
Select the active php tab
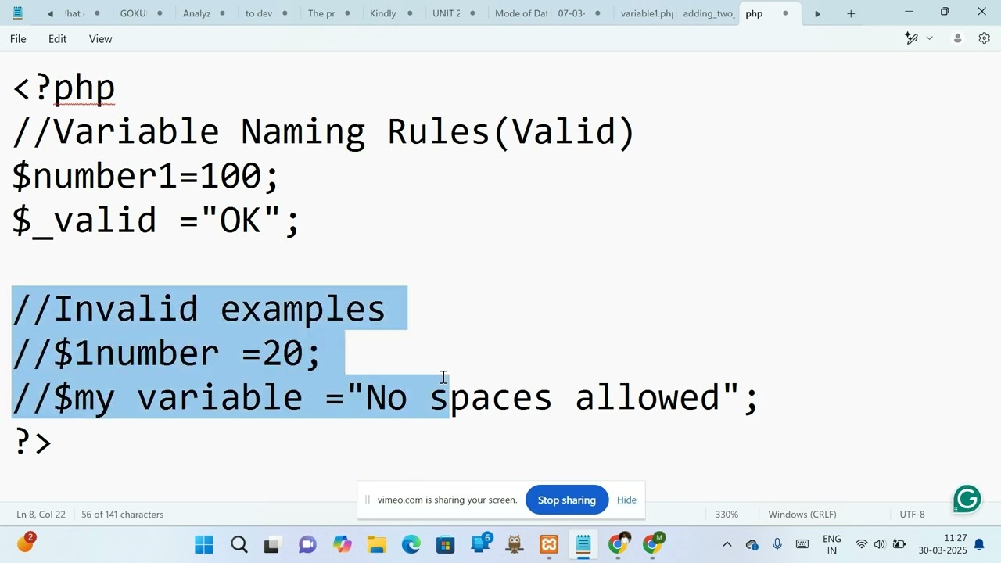(x=769, y=13)
